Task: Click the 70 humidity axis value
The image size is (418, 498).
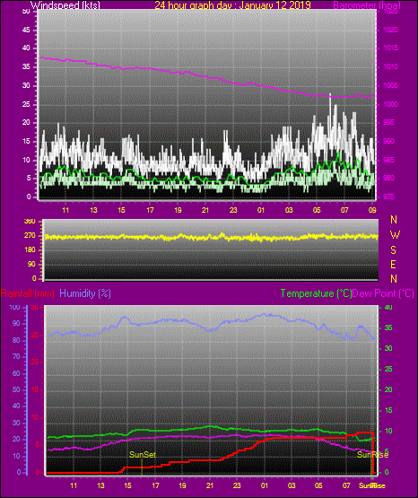Action: tap(16, 356)
